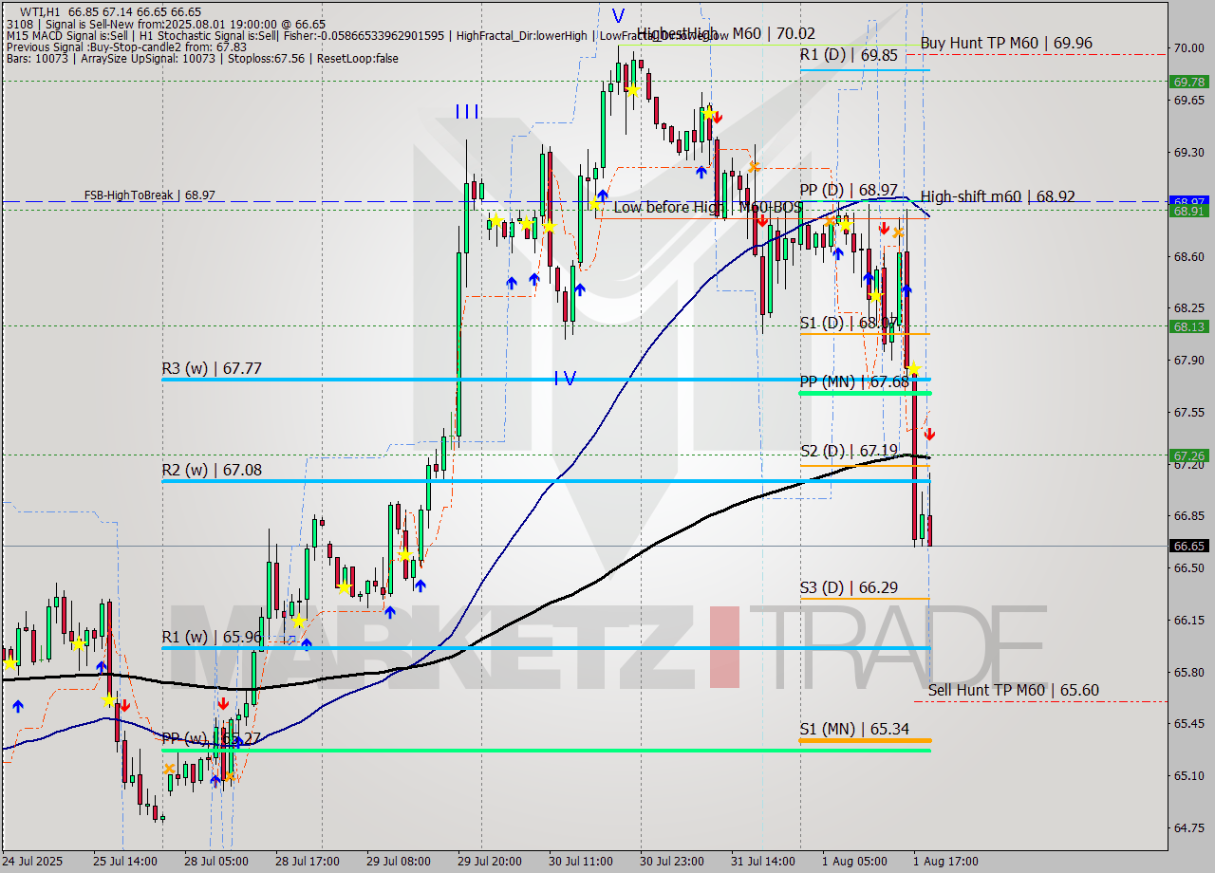
Task: Toggle the Signal is Sell-New status line
Action: (95, 25)
